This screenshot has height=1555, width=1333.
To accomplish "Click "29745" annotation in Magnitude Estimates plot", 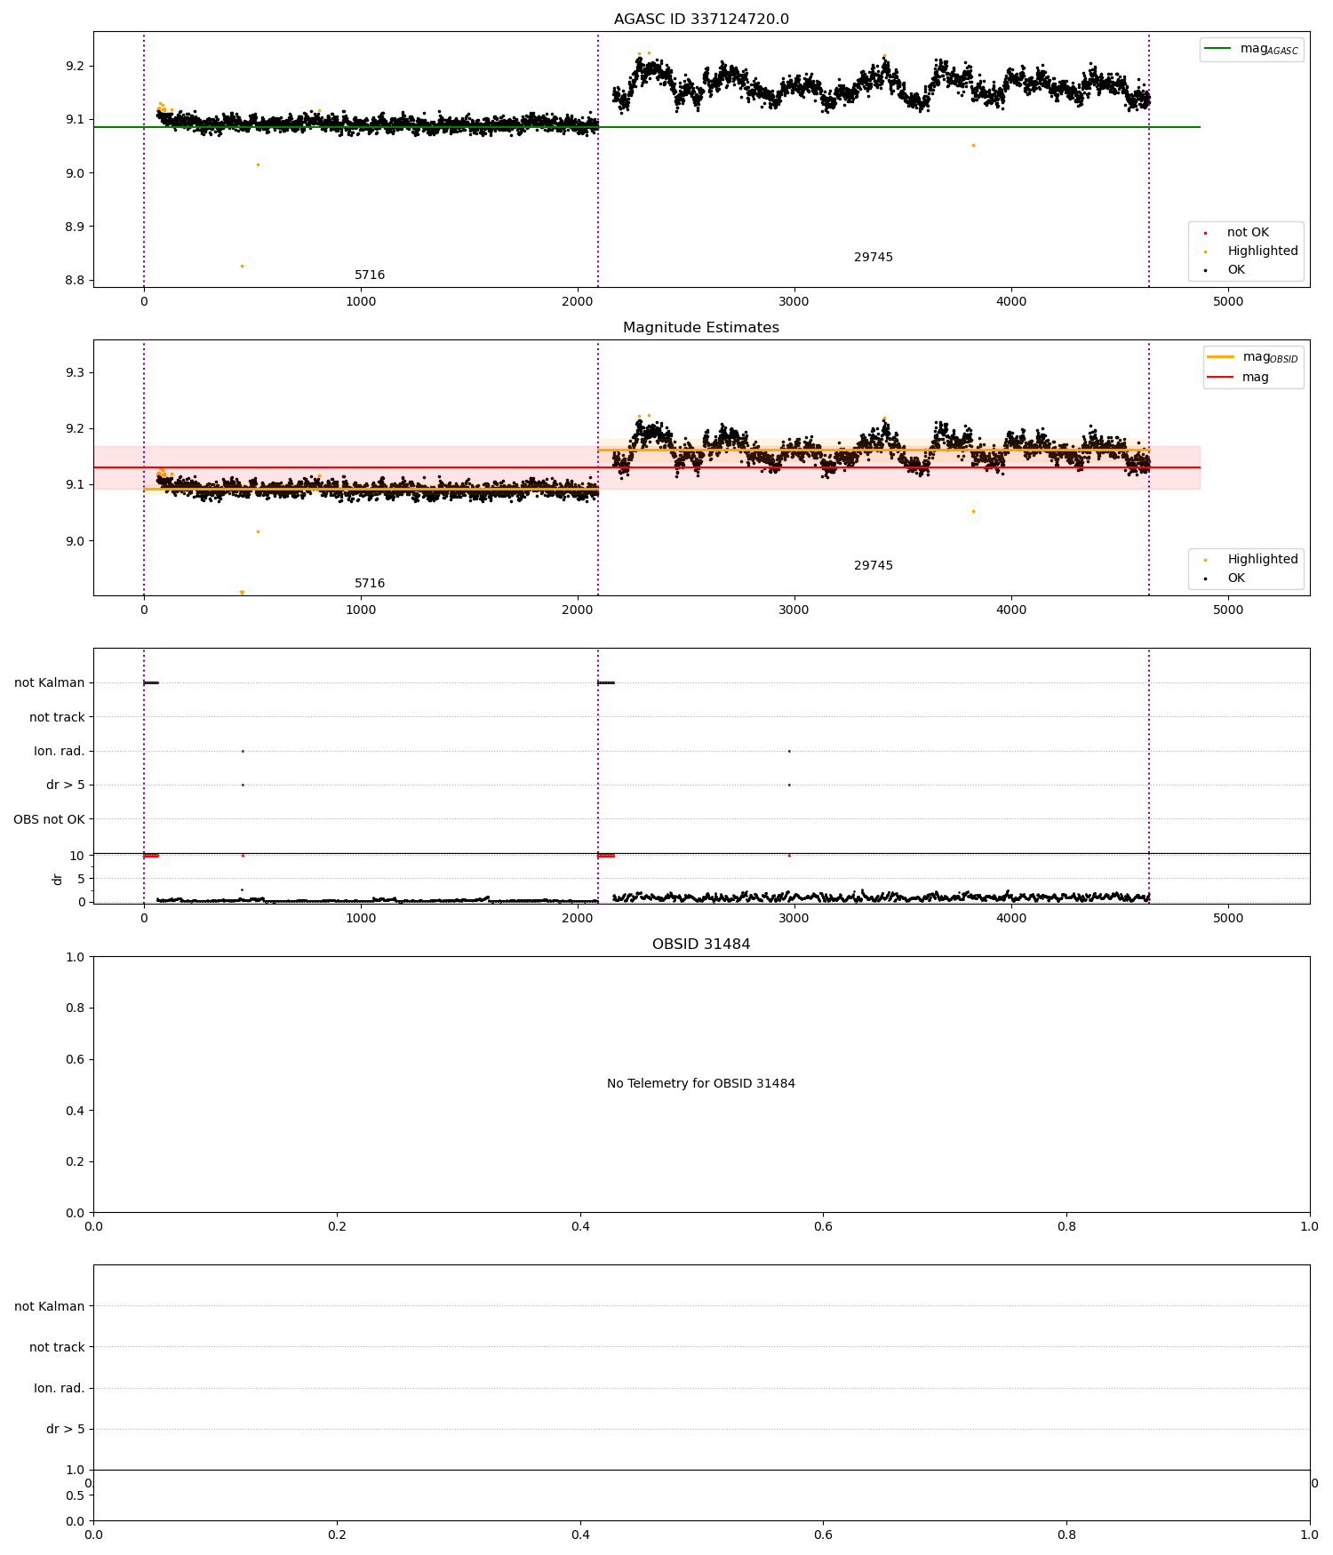I will pos(874,565).
